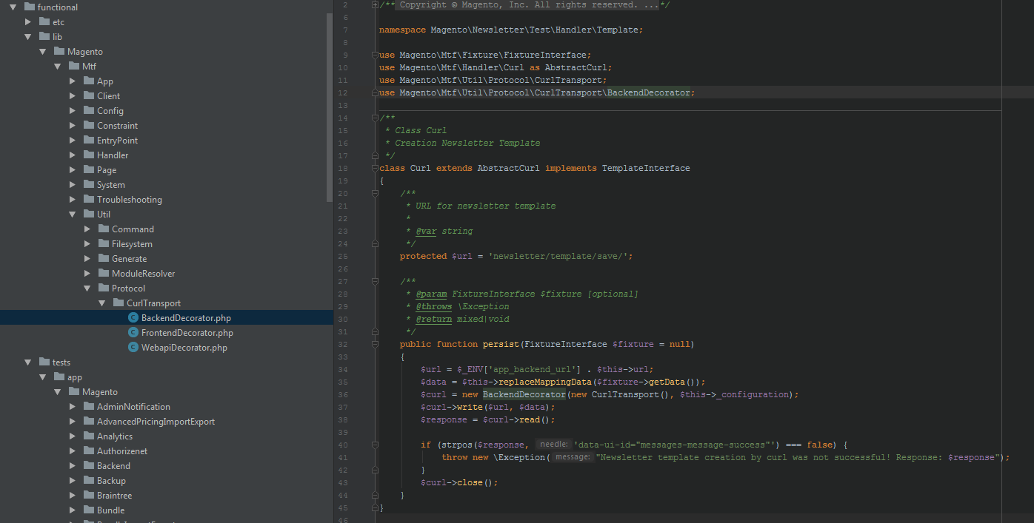Collapse the persist function using its gutter fold marker

375,344
